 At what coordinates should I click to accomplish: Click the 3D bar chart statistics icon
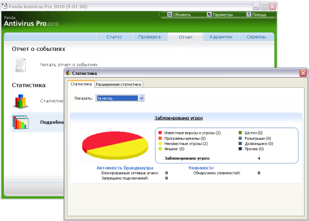coord(20,101)
